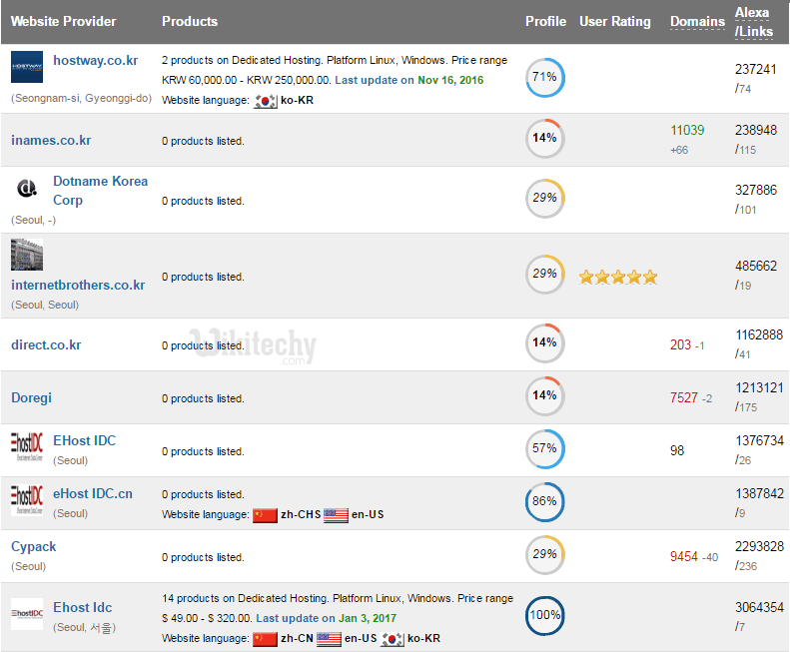Click the Alexa rank 485662
The height and width of the screenshot is (652, 790).
(756, 266)
